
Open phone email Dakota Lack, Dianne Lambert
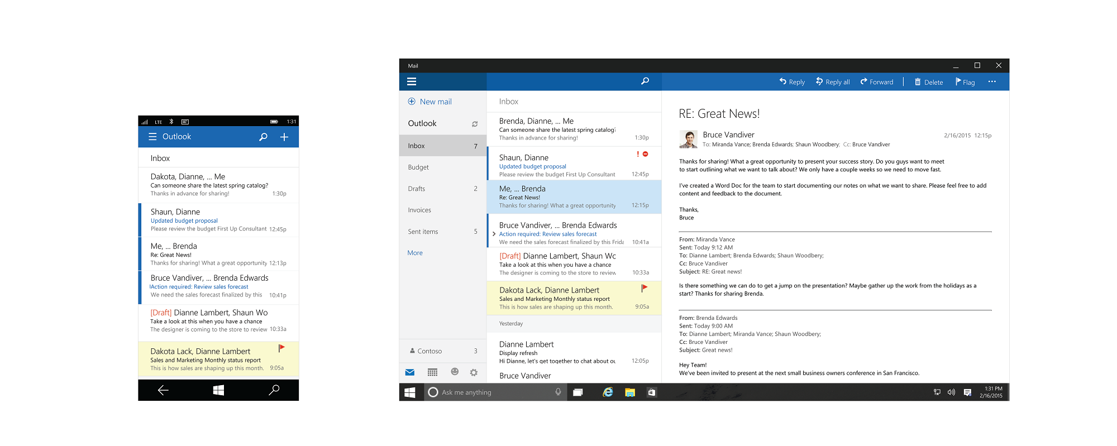218,359
